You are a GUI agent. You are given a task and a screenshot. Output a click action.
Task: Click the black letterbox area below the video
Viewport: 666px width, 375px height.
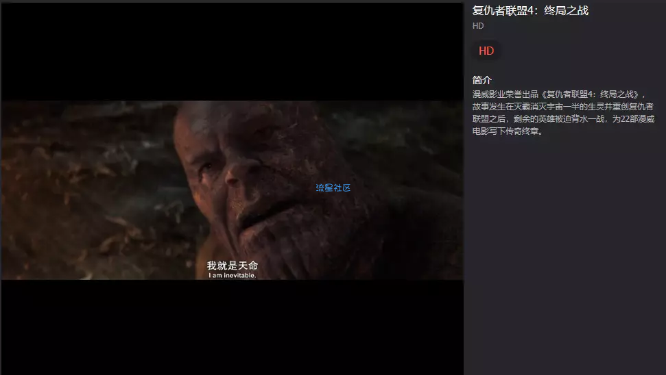(232, 327)
